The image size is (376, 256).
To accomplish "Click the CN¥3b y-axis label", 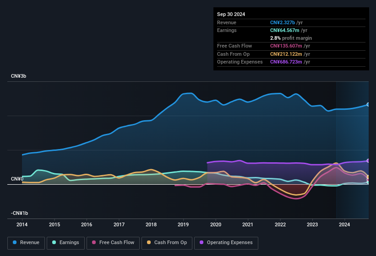I will pos(18,76).
